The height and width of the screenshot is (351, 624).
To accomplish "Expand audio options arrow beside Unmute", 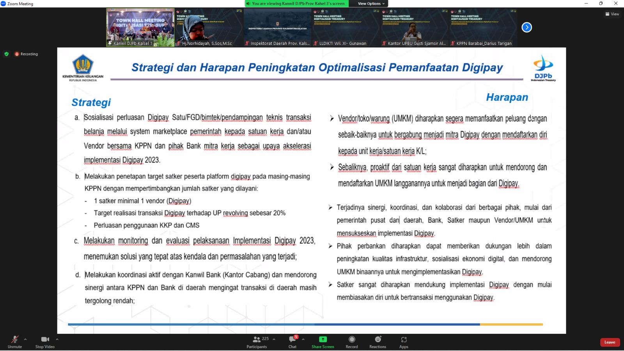I will pos(25,339).
